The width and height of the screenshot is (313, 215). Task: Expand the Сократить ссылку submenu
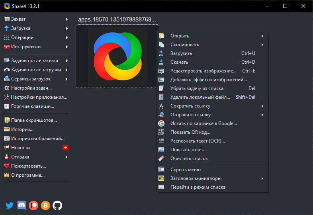click(212, 106)
